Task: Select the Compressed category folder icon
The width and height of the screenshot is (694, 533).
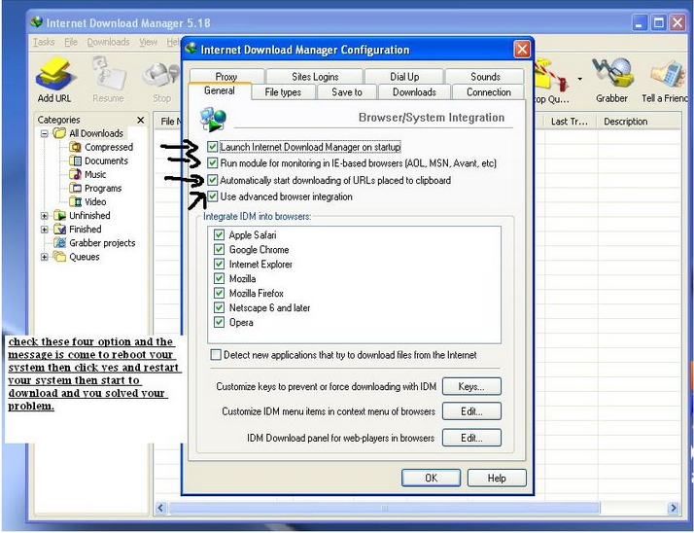Action: click(x=76, y=148)
